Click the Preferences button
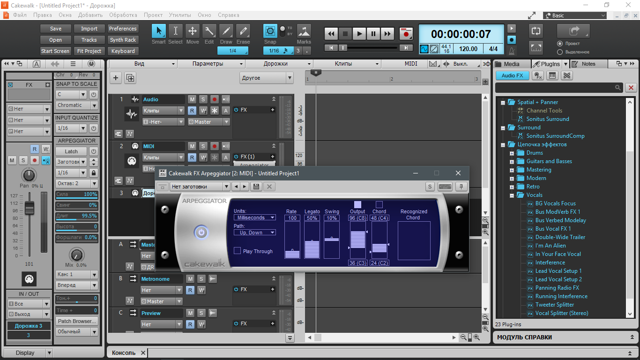 pyautogui.click(x=123, y=29)
